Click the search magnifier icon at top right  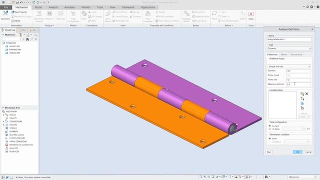point(307,7)
